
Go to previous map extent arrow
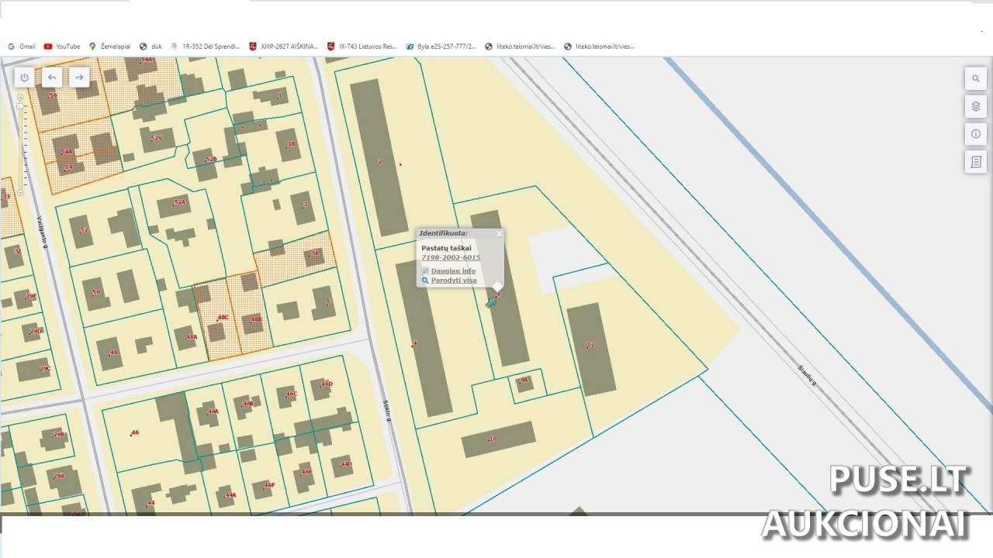pos(52,77)
